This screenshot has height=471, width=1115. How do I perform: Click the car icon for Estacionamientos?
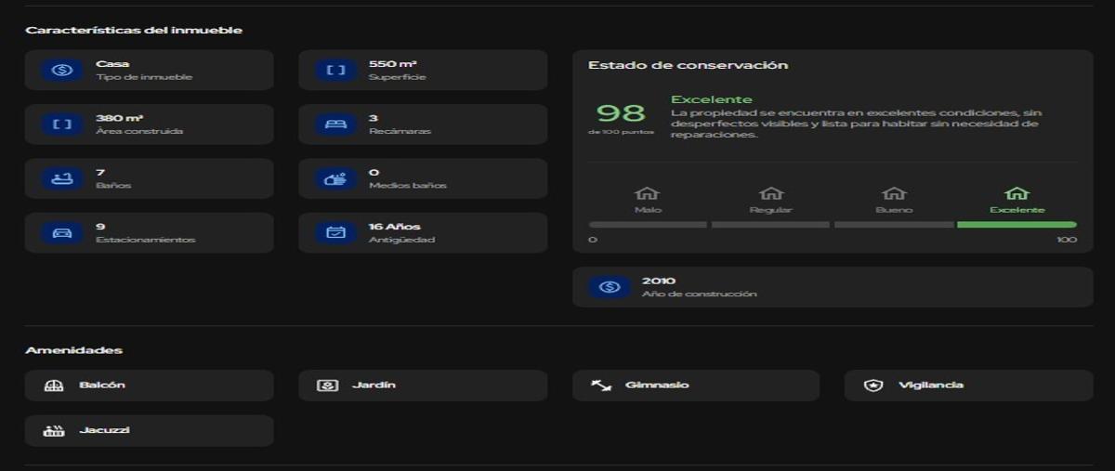(62, 232)
